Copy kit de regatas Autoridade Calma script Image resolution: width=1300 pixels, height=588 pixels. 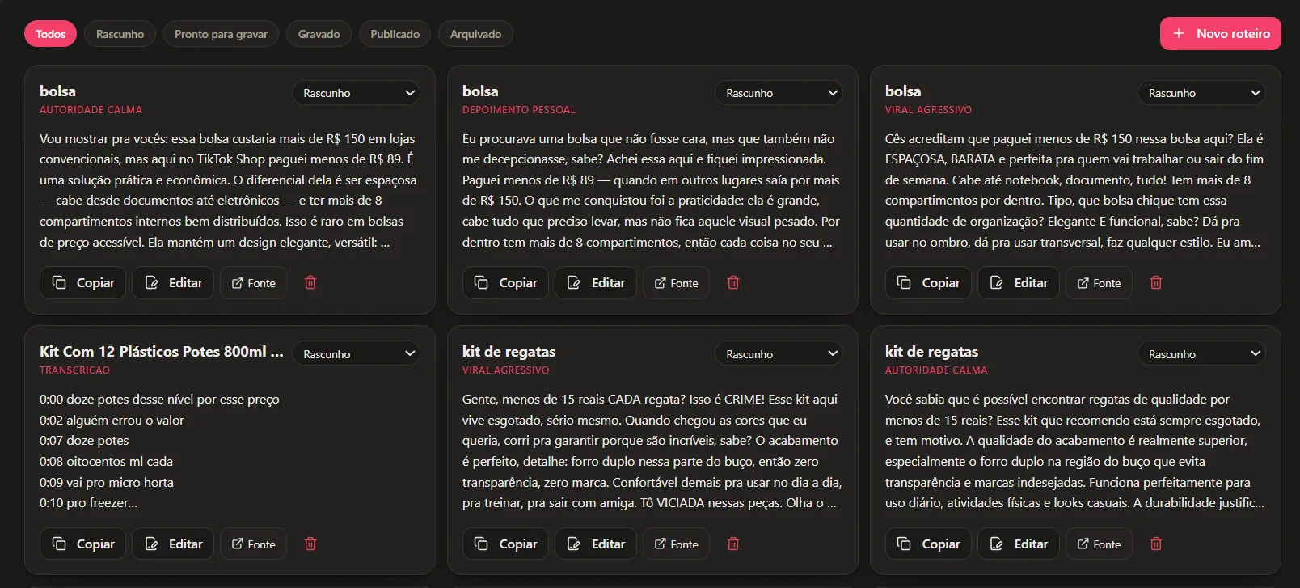928,544
